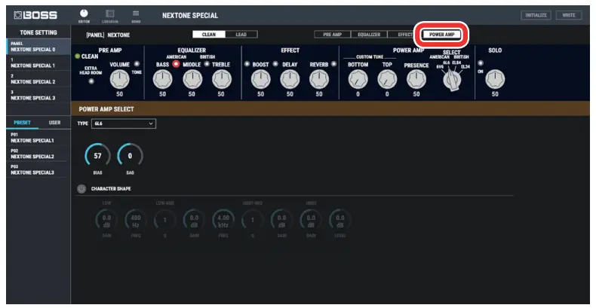
Task: Click the WRITE button
Action: pos(569,15)
